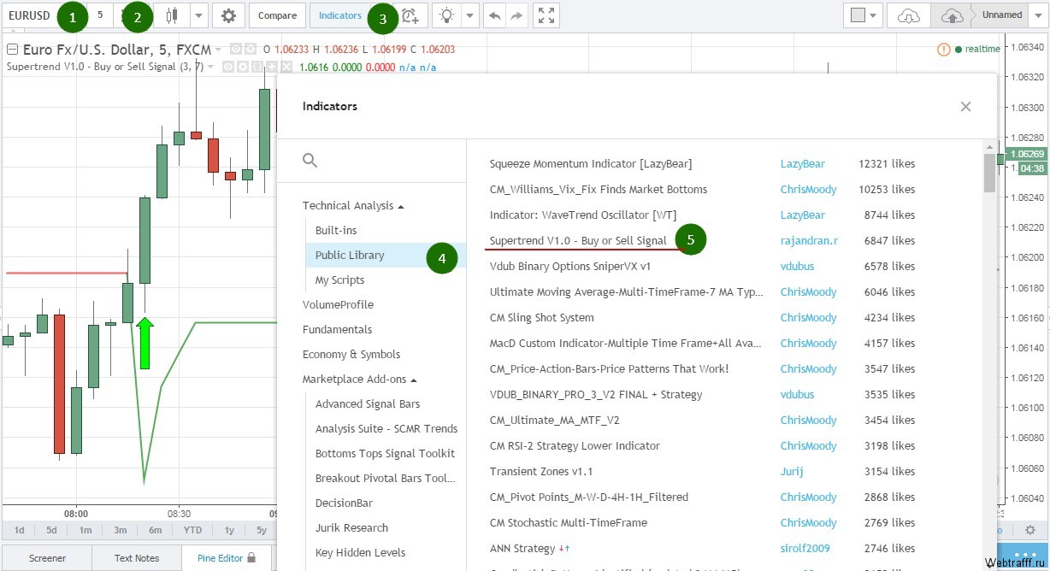This screenshot has height=571, width=1050.
Task: Add Transient Zones v1.1 indicator
Action: (541, 471)
